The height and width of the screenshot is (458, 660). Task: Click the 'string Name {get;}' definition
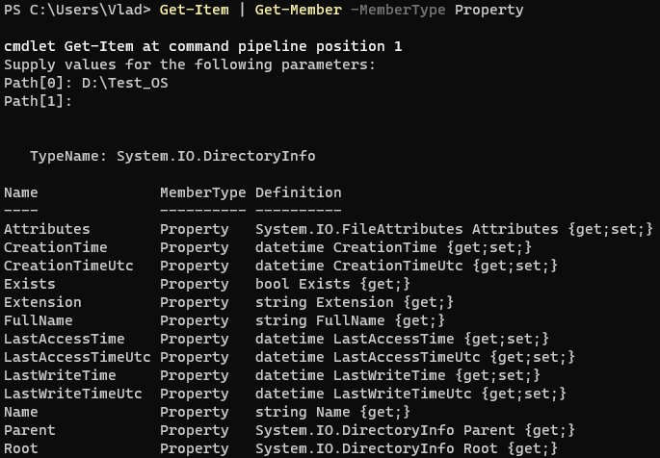(x=332, y=412)
